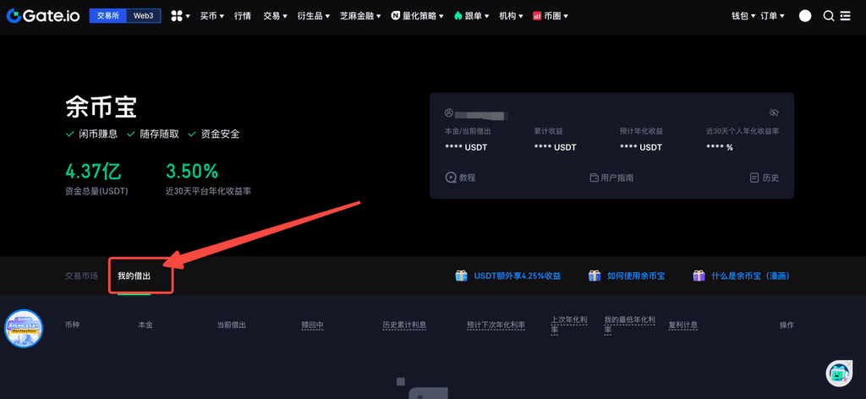
Task: Select the 我的借出 tab
Action: 134,276
